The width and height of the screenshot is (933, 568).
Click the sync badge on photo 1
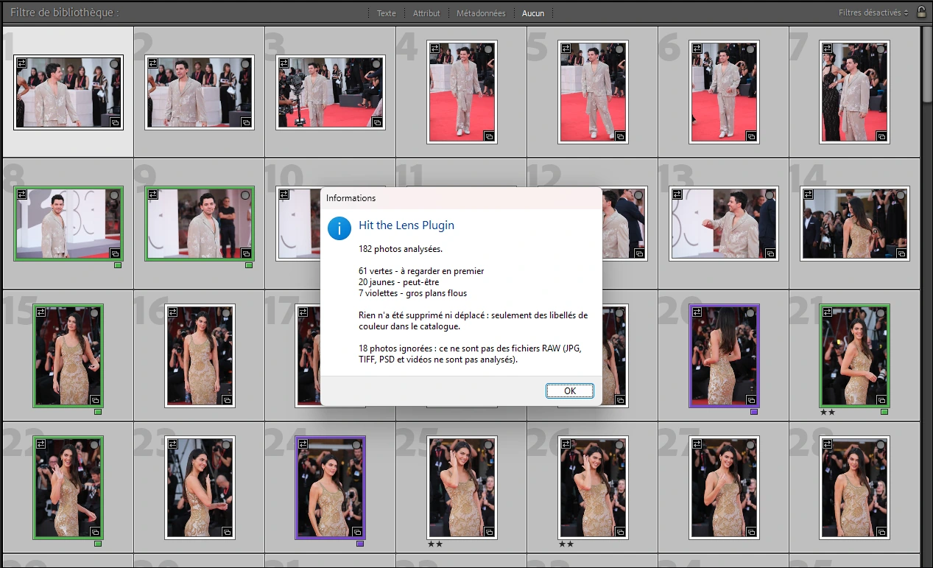coord(22,64)
